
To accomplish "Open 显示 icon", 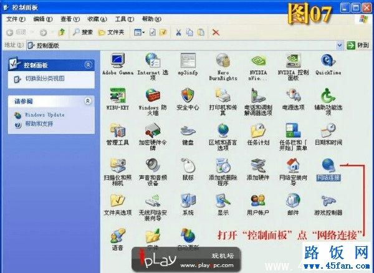I will coord(223,201).
